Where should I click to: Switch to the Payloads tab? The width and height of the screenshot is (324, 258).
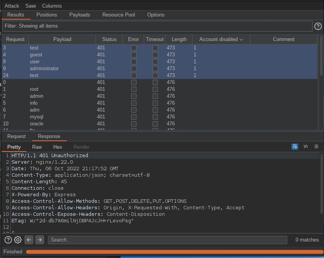coord(80,15)
